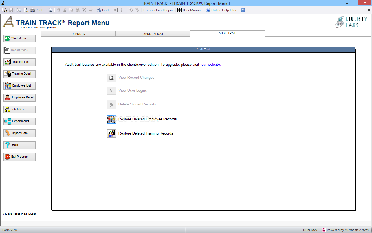Visit the 'our website.' link
This screenshot has height=233, width=372.
click(211, 65)
